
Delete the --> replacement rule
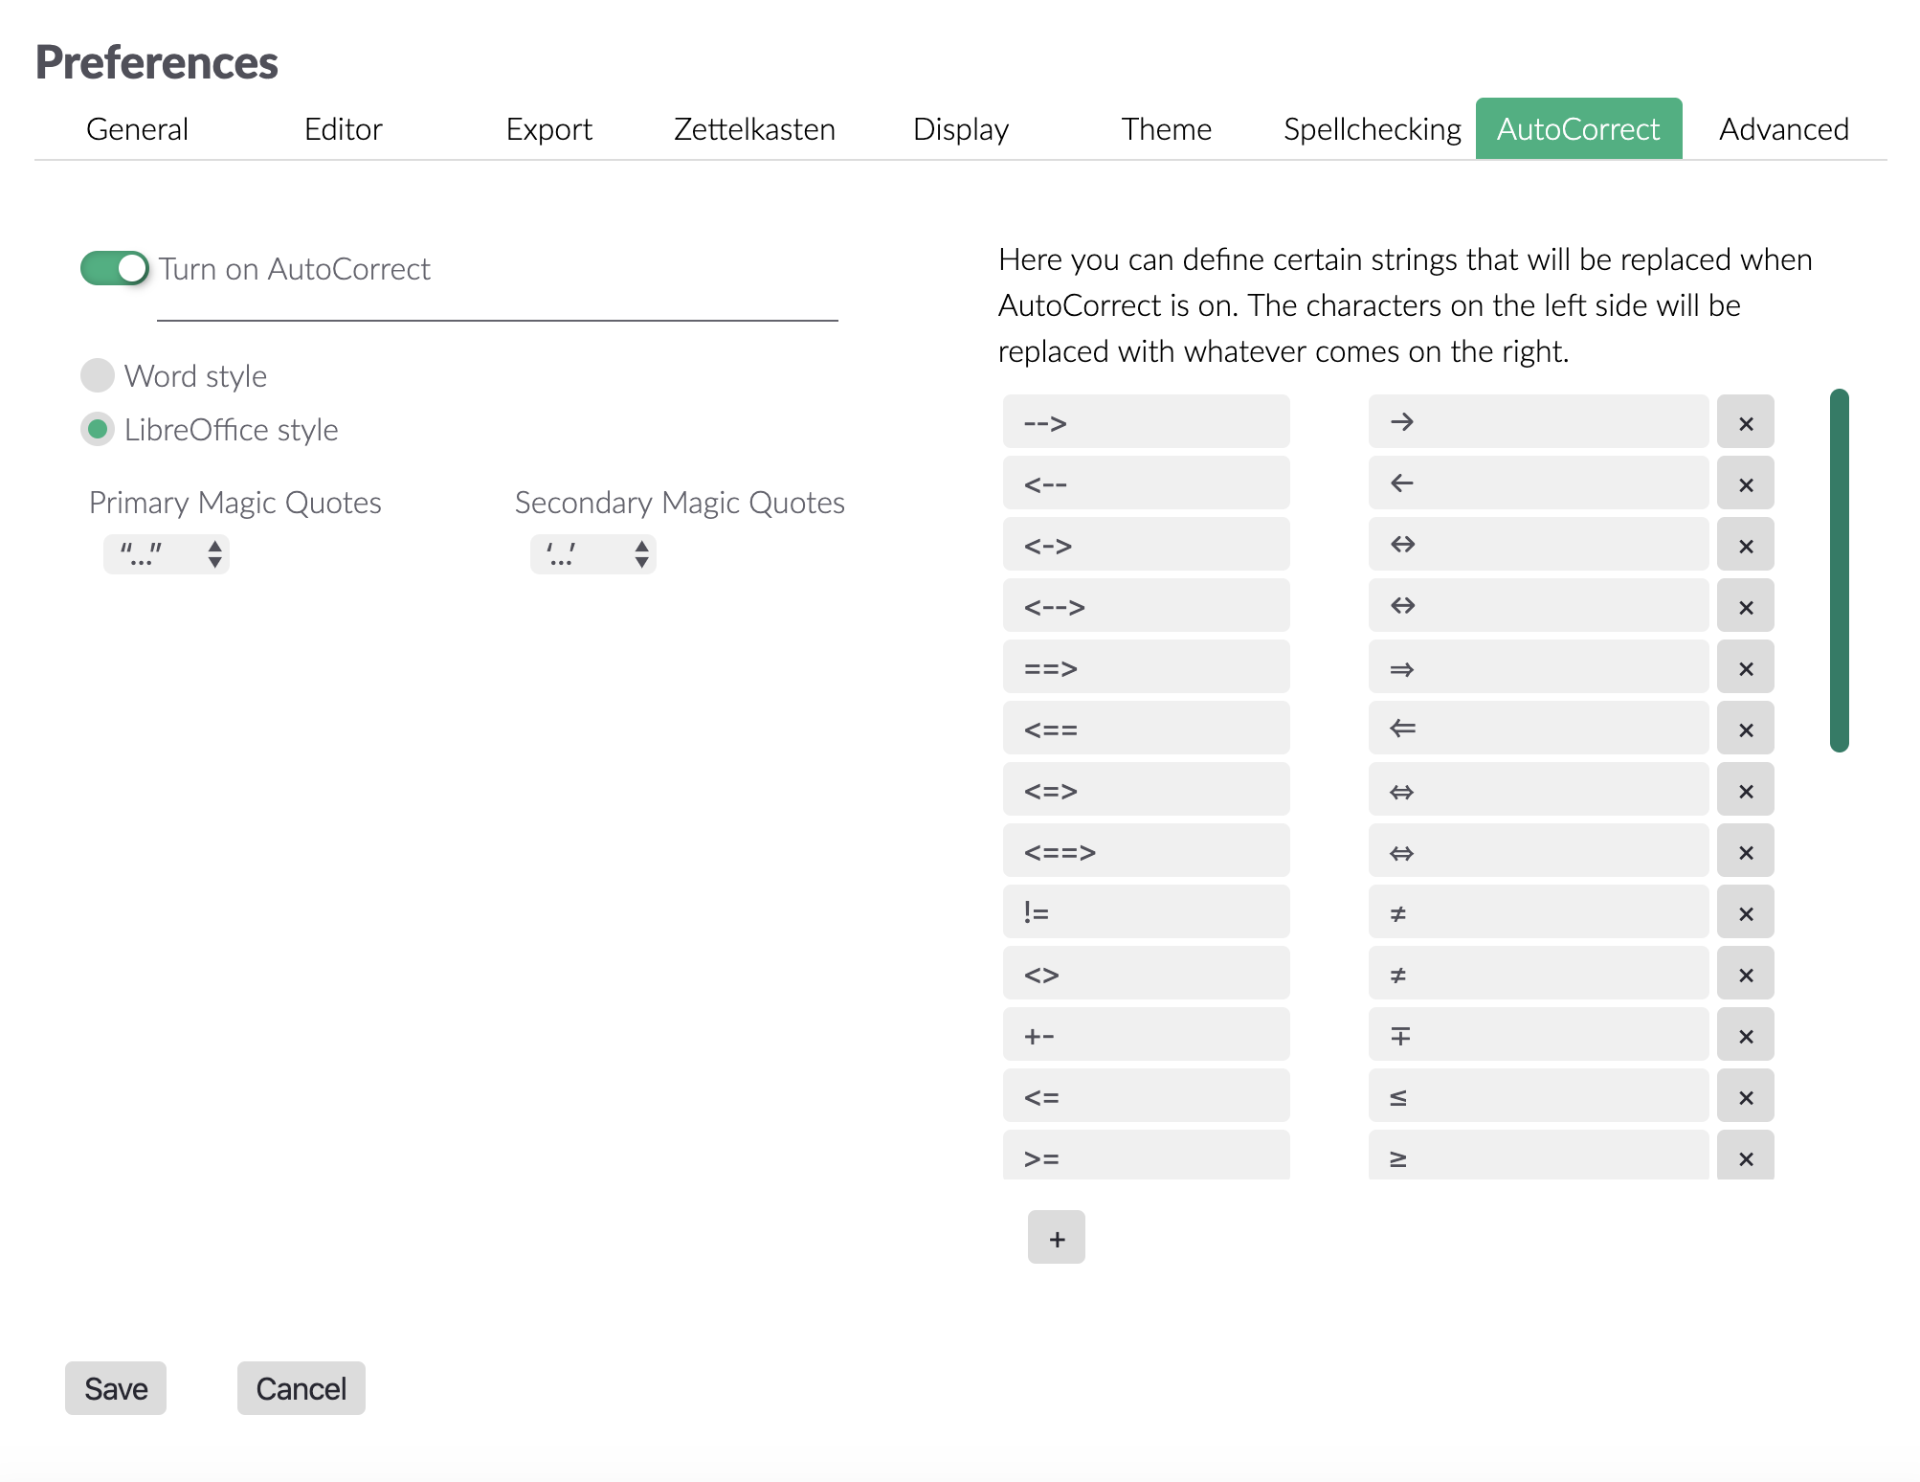click(1745, 421)
